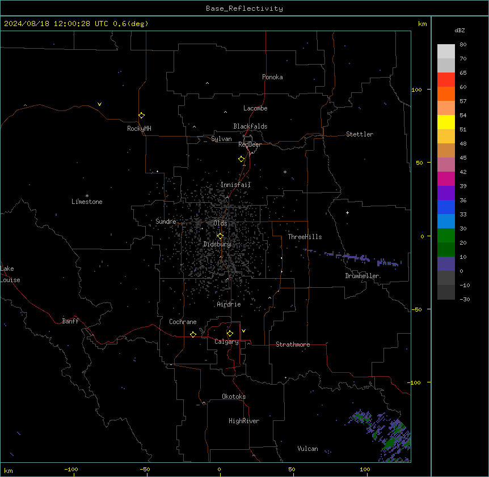The image size is (489, 477).
Task: Select the orange 60 dBZ legend swatch
Action: (x=446, y=93)
